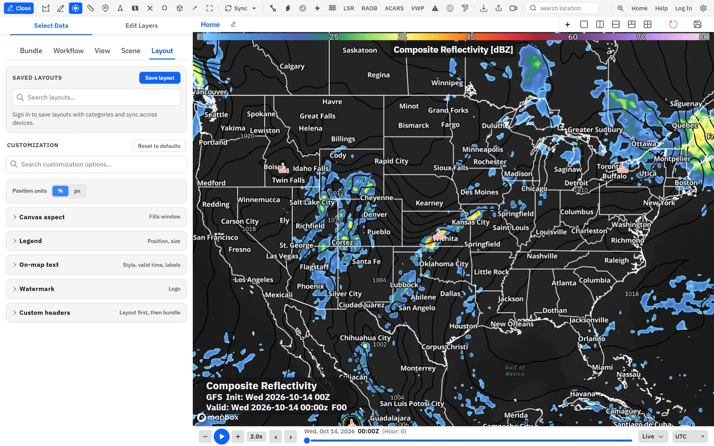This screenshot has width=714, height=446.
Task: Switch position units to px
Action: coord(77,191)
